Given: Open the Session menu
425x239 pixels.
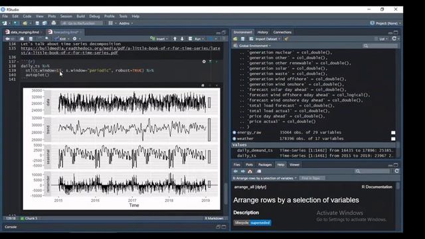Looking at the screenshot, I should (x=66, y=16).
